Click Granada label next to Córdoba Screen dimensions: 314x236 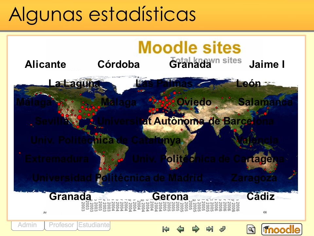coord(190,65)
